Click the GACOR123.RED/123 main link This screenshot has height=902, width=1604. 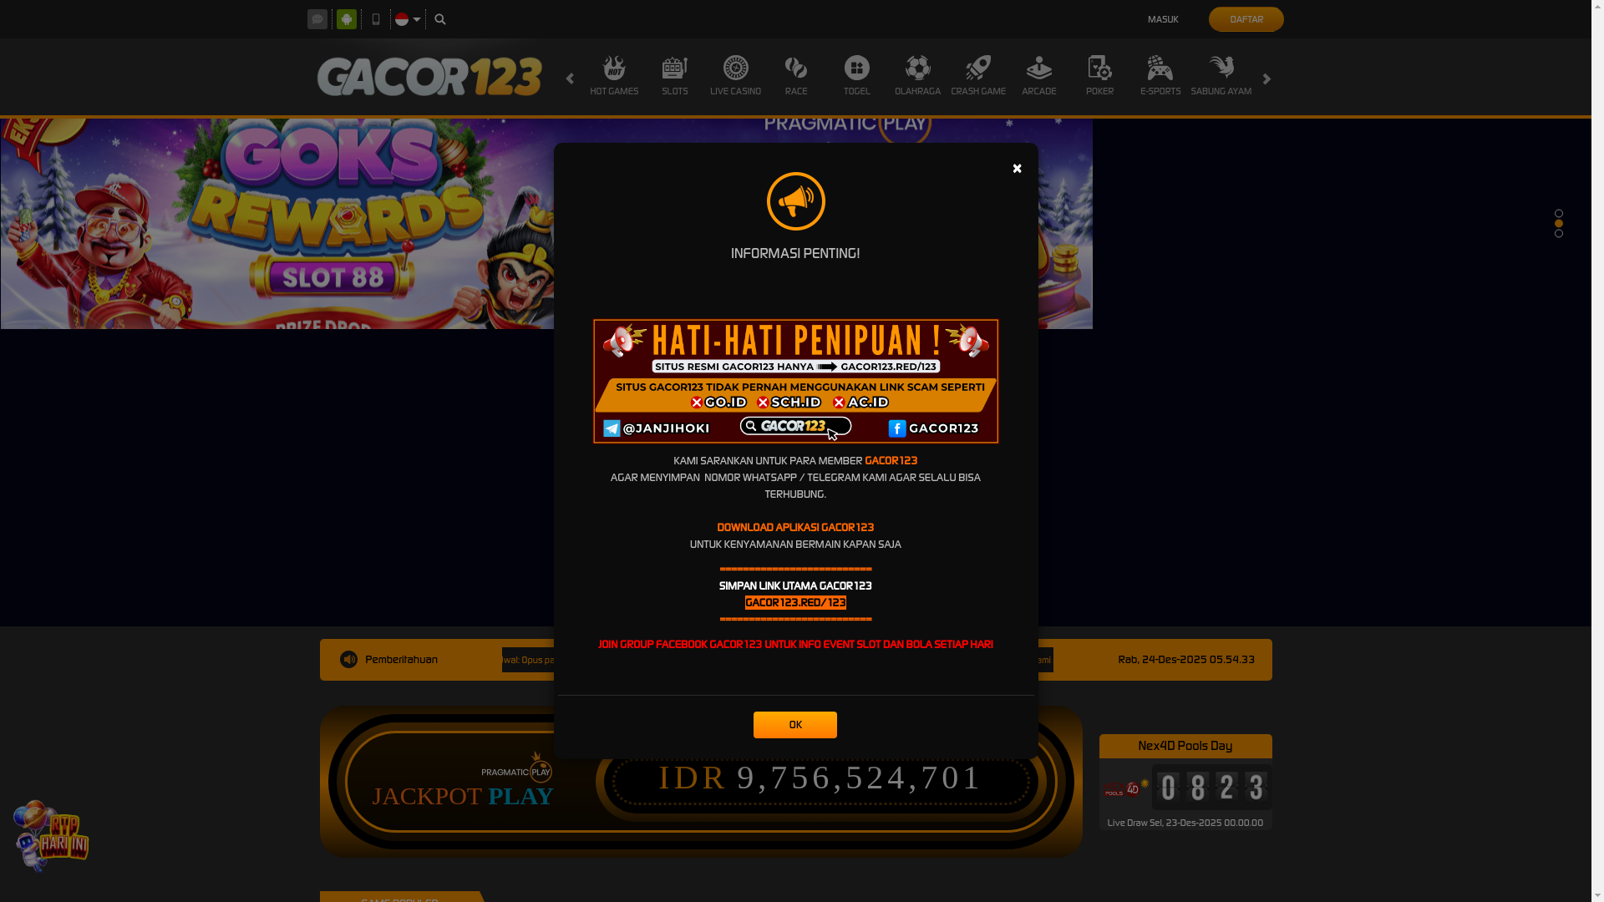tap(795, 603)
